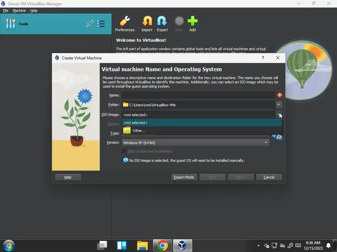The image size is (337, 252).
Task: Click the muted volume tray icon
Action: coord(267,245)
